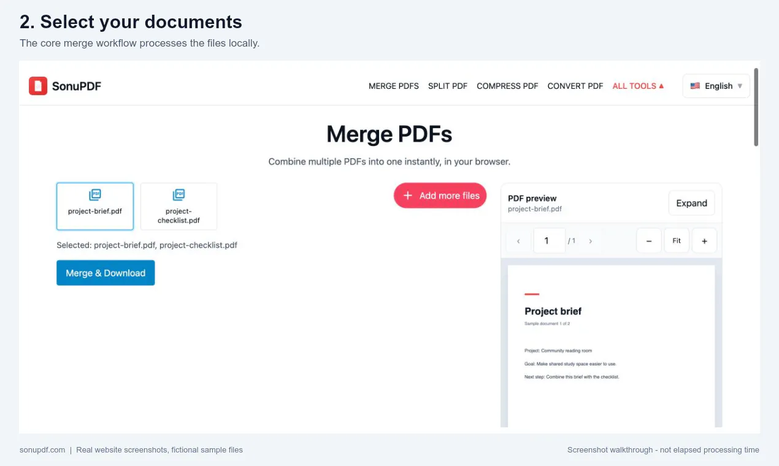The height and width of the screenshot is (466, 779).
Task: Click the 'Project brief' title in preview
Action: (553, 311)
